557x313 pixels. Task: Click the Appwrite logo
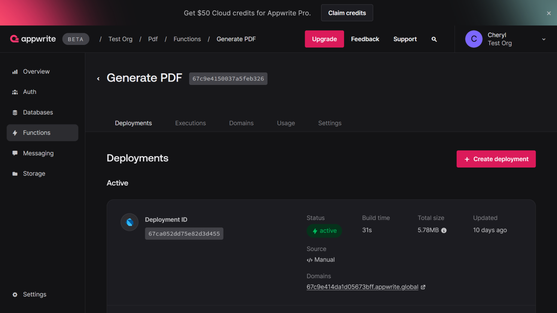(33, 39)
